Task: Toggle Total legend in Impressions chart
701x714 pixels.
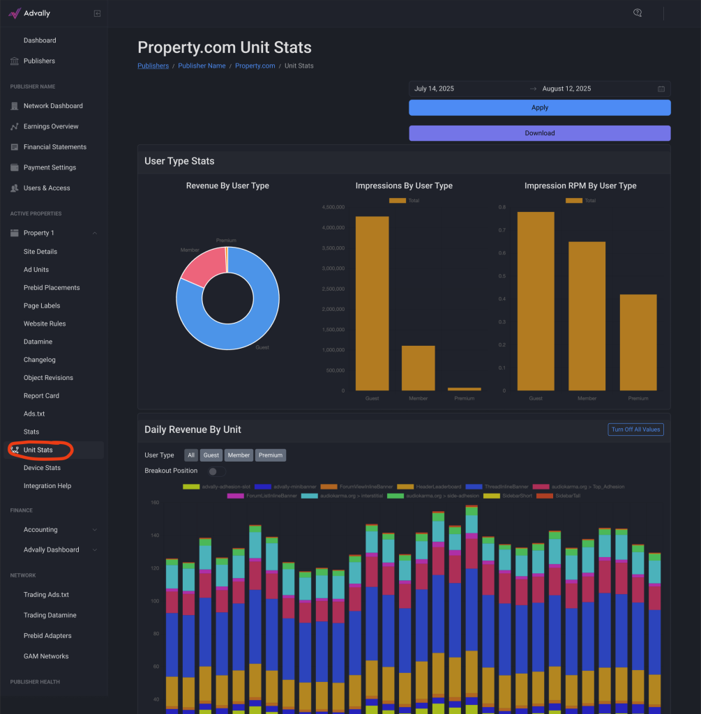Action: (405, 201)
